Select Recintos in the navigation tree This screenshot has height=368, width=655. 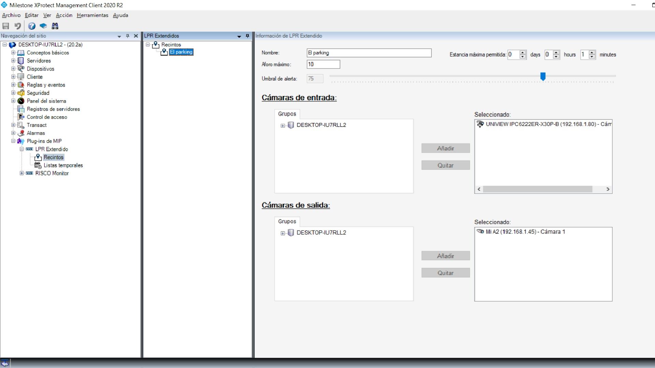pyautogui.click(x=54, y=157)
